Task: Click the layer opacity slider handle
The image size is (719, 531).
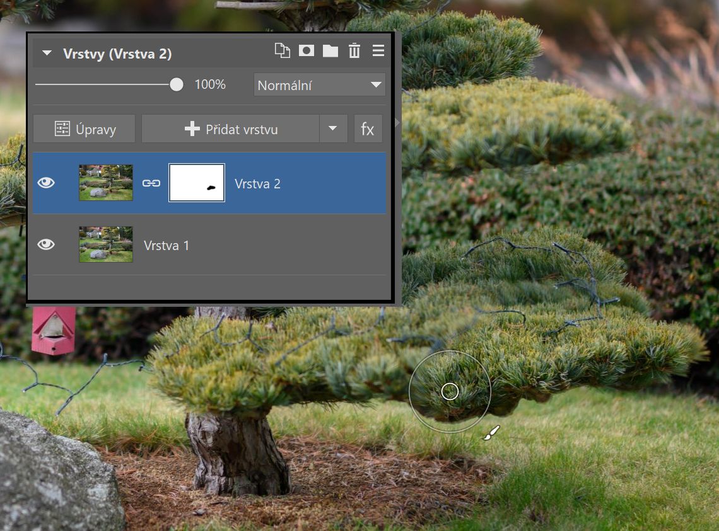Action: click(177, 84)
